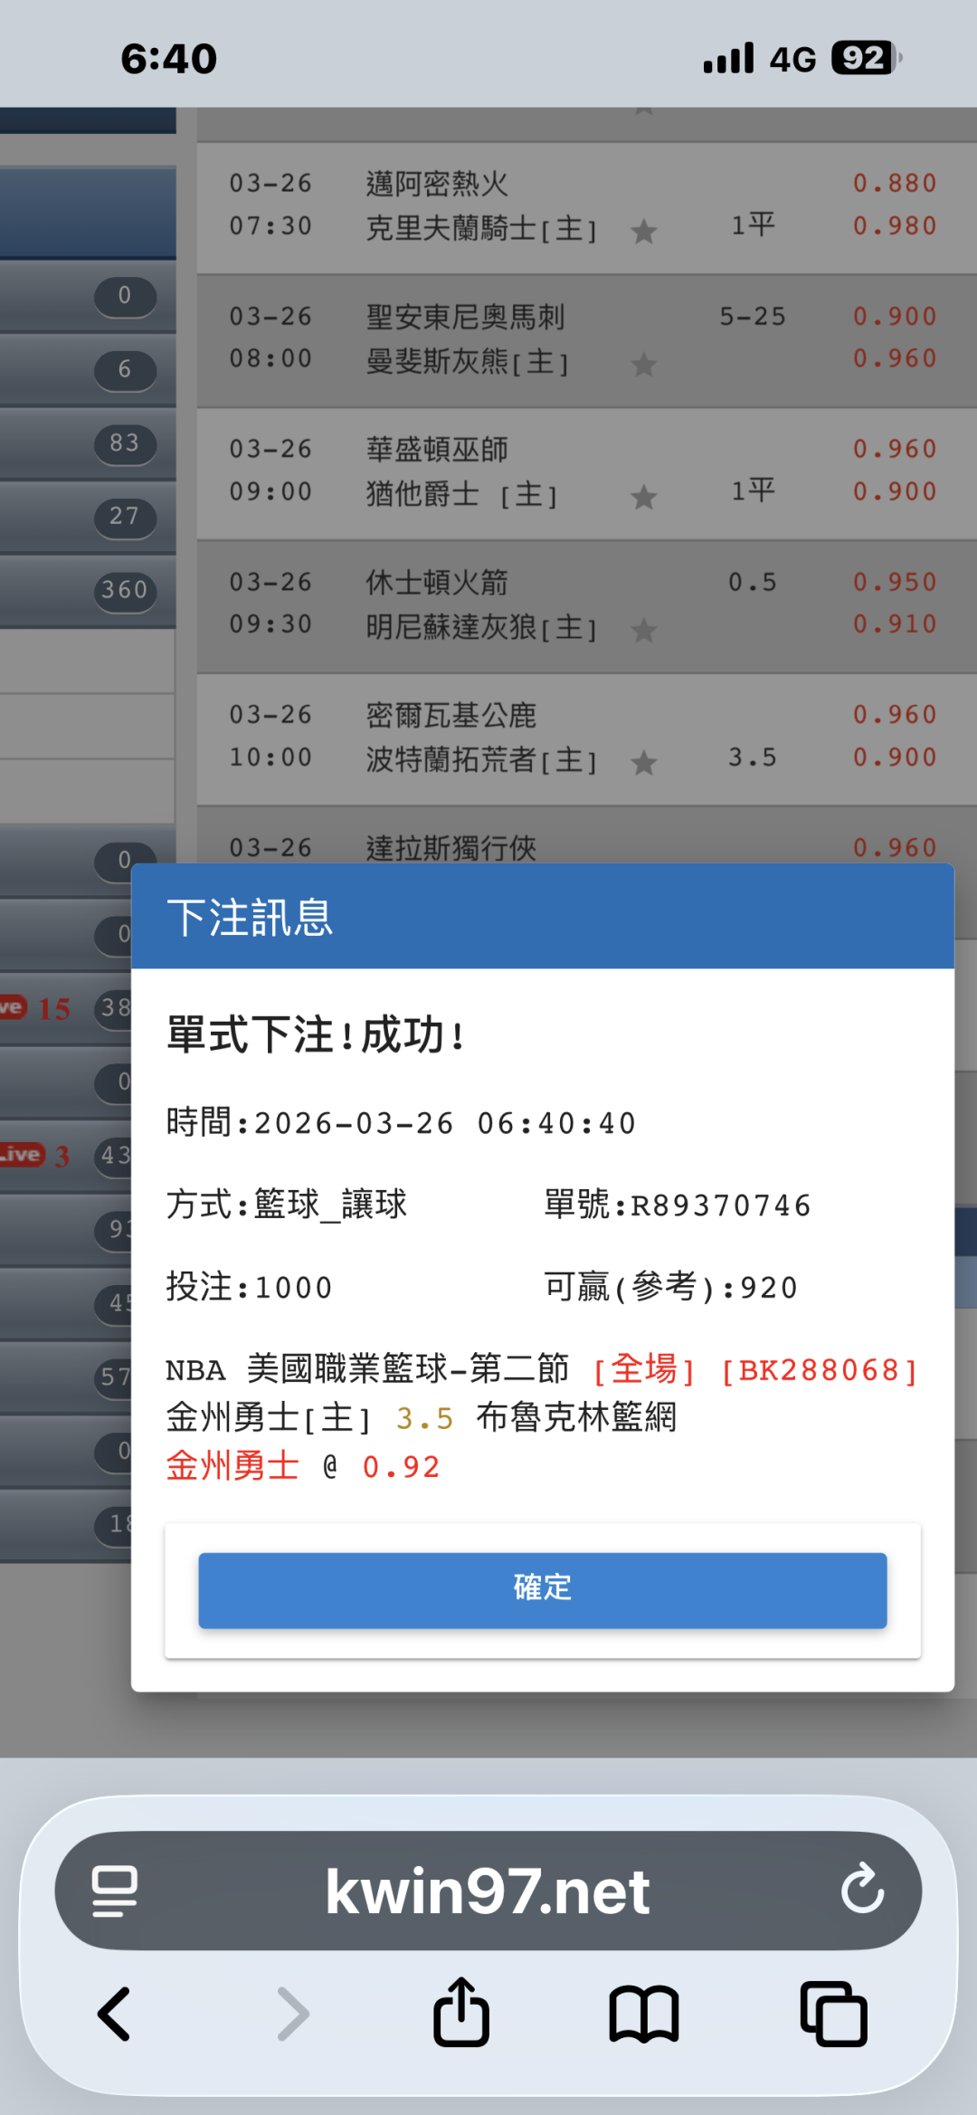977x2115 pixels.
Task: Open the Safari bookmarks book icon
Action: click(643, 2015)
